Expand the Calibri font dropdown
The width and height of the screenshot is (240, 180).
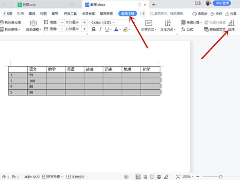(x=114, y=22)
